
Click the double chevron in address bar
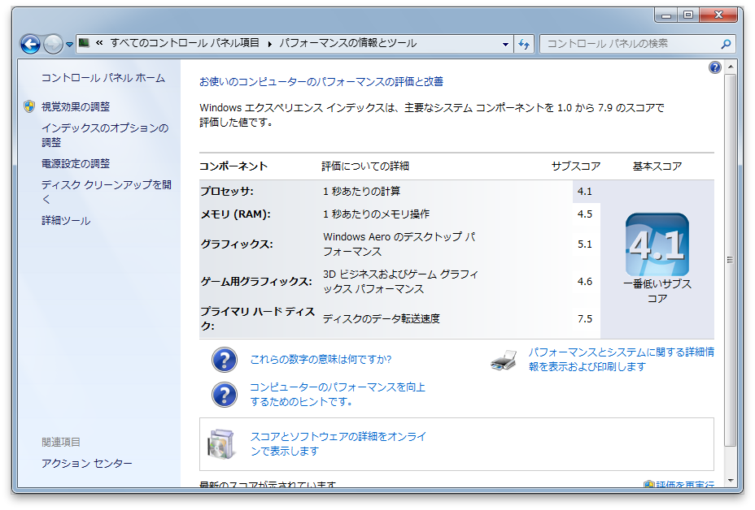(99, 43)
